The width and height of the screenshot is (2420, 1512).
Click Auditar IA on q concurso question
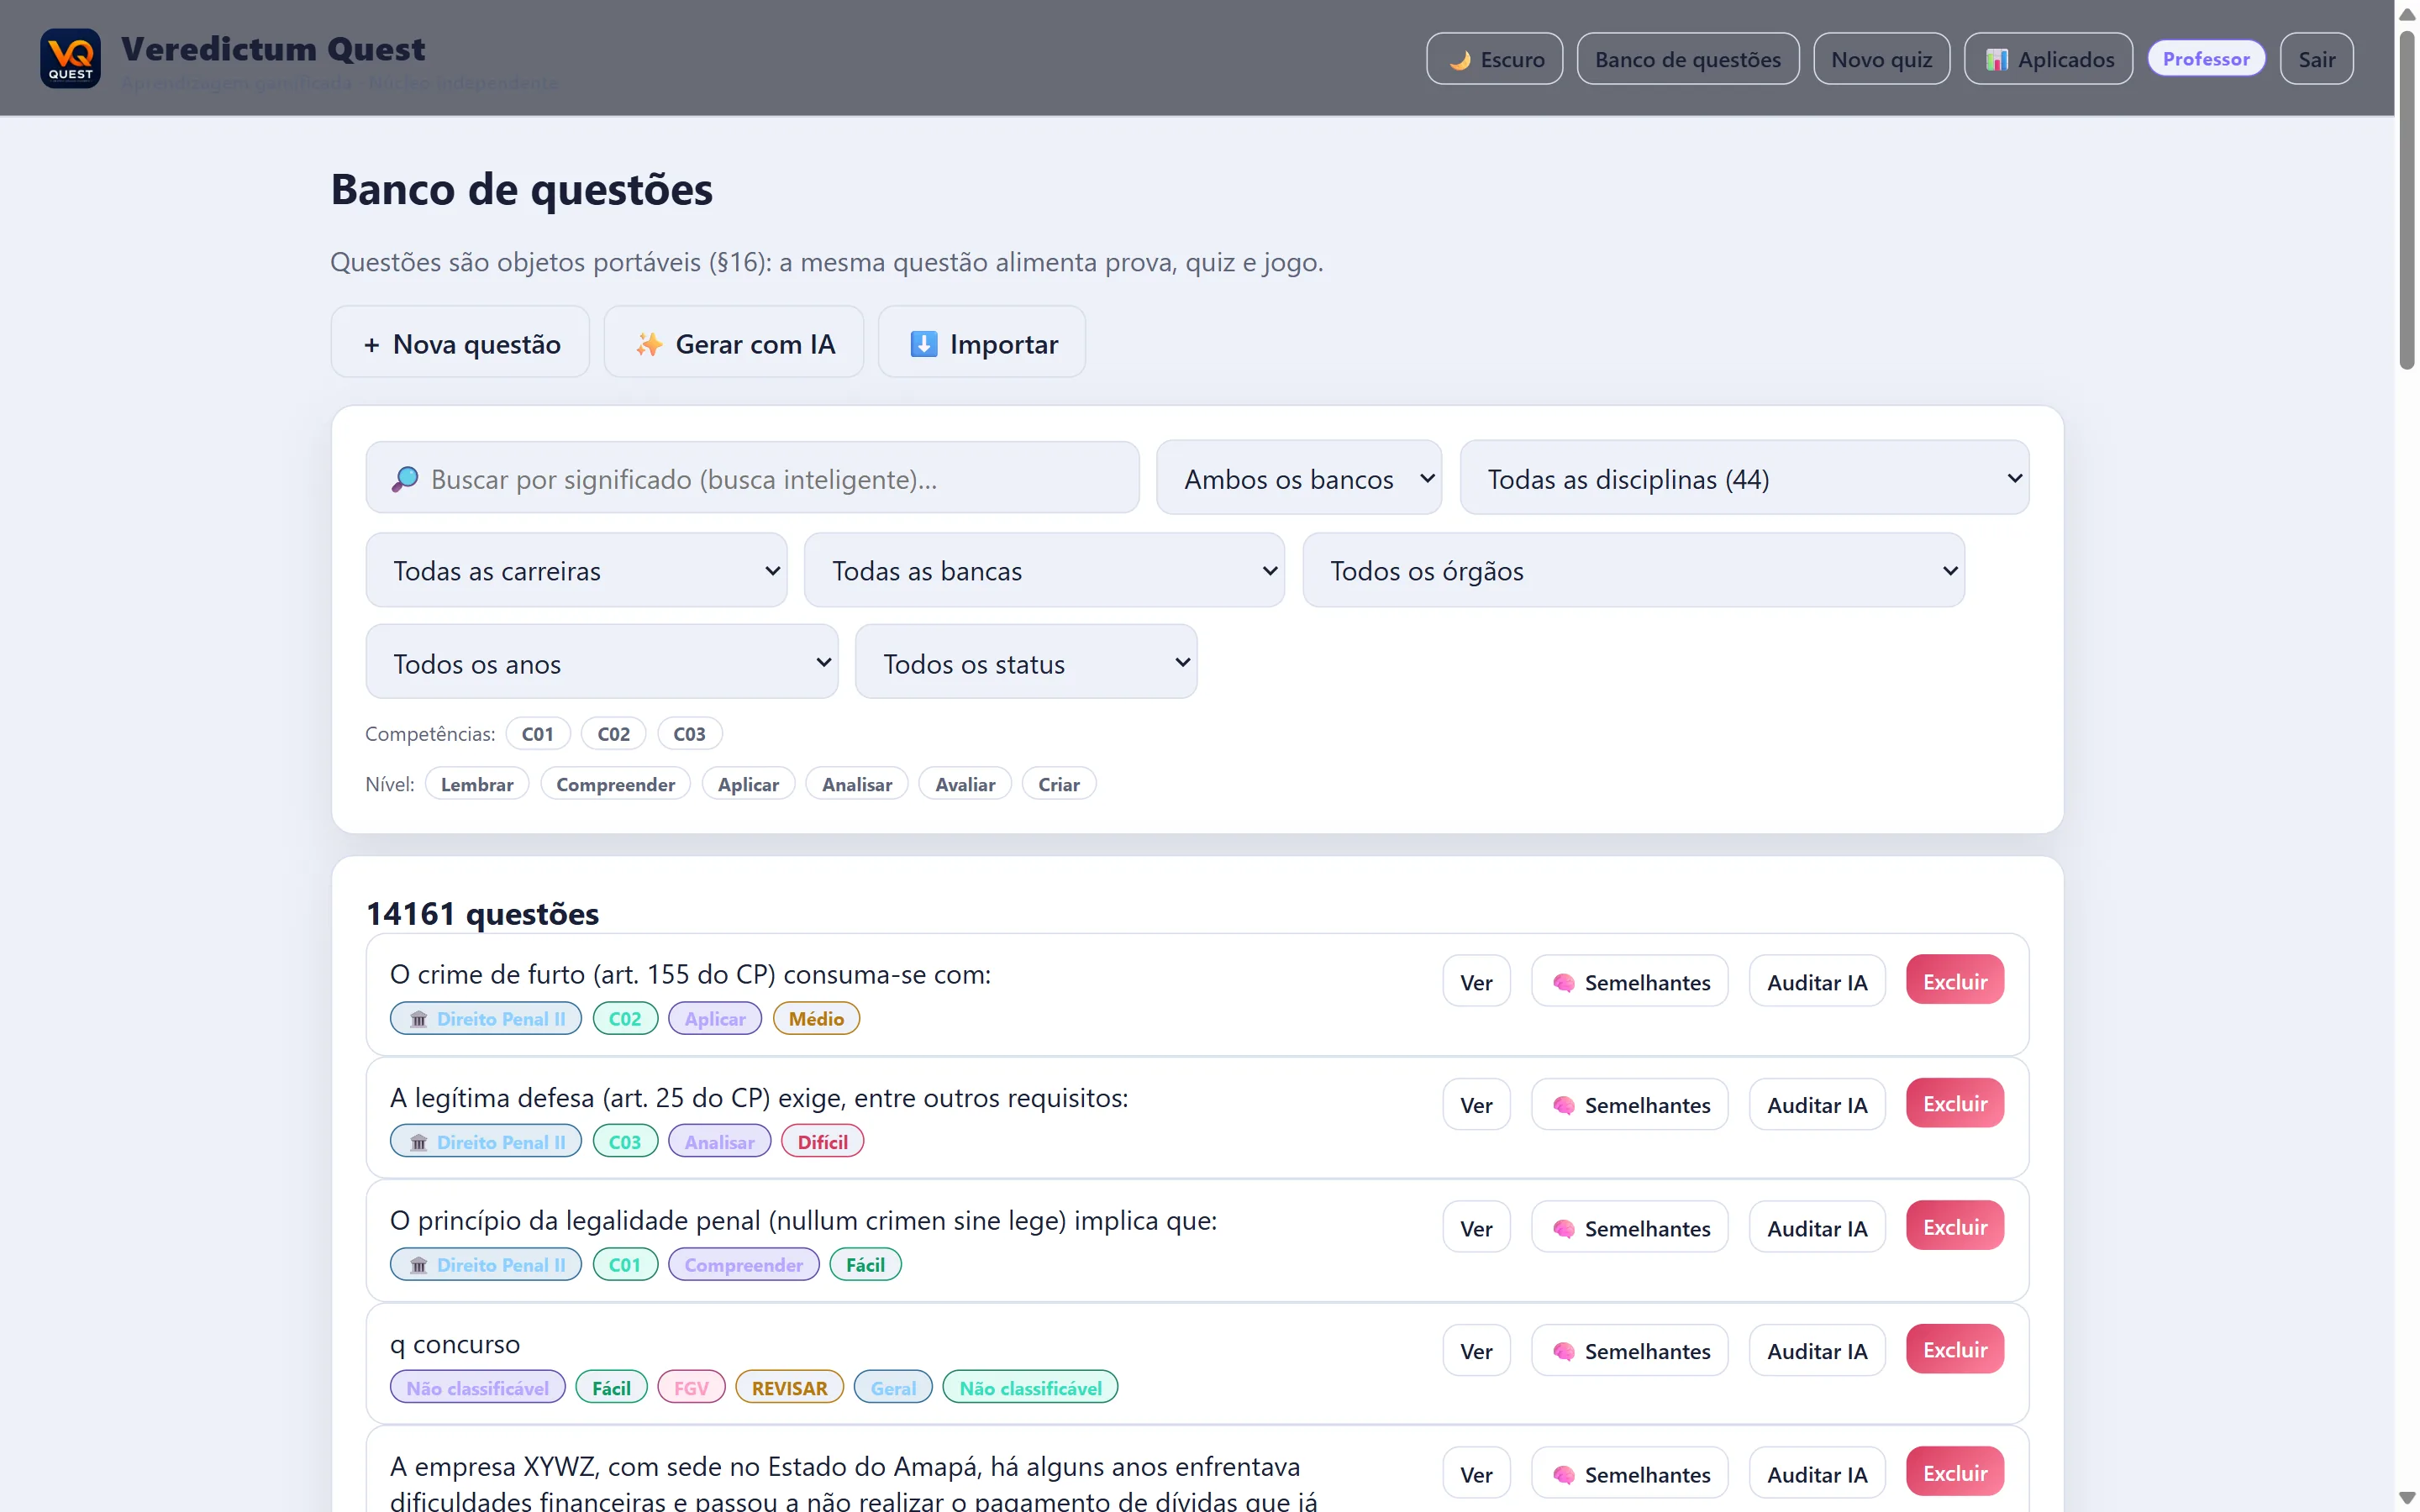1817,1350
